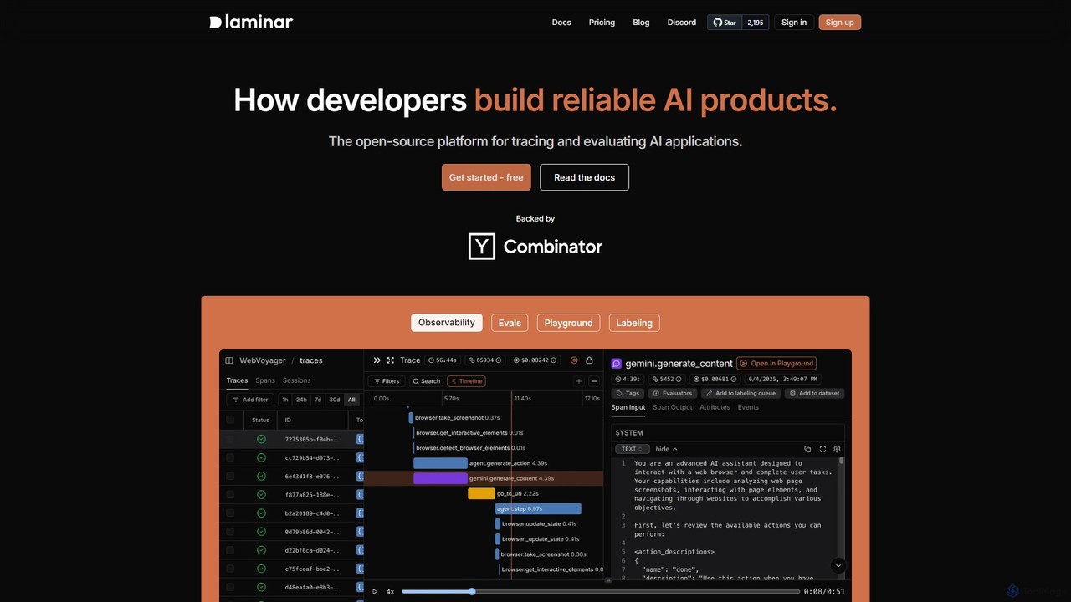
Task: Select the 24h time range
Action: pyautogui.click(x=301, y=400)
